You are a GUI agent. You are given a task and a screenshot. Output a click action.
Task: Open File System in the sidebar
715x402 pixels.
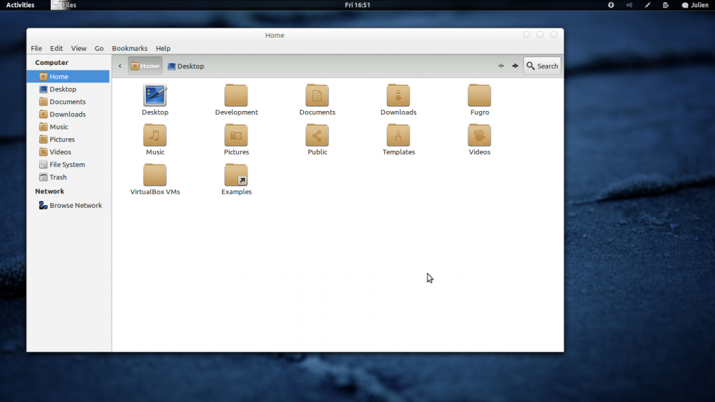tap(67, 165)
